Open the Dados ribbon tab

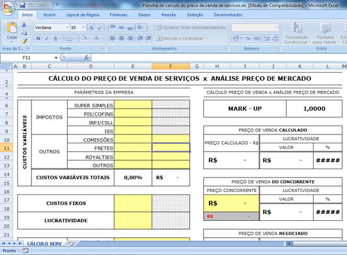tap(144, 15)
